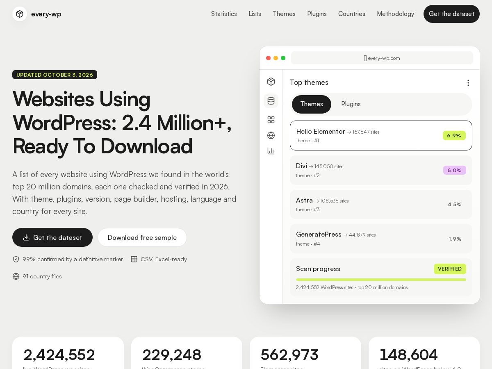
Task: Click 2,424,552 WordPress sites caption in mockup
Action: (352, 287)
